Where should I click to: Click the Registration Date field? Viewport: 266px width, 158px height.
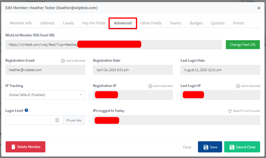[x=133, y=70]
